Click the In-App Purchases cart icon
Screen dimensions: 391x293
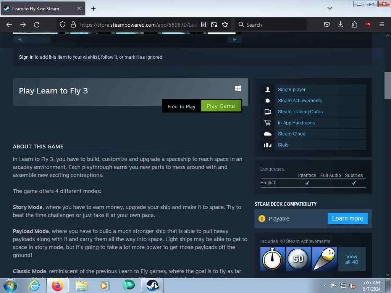(x=268, y=123)
